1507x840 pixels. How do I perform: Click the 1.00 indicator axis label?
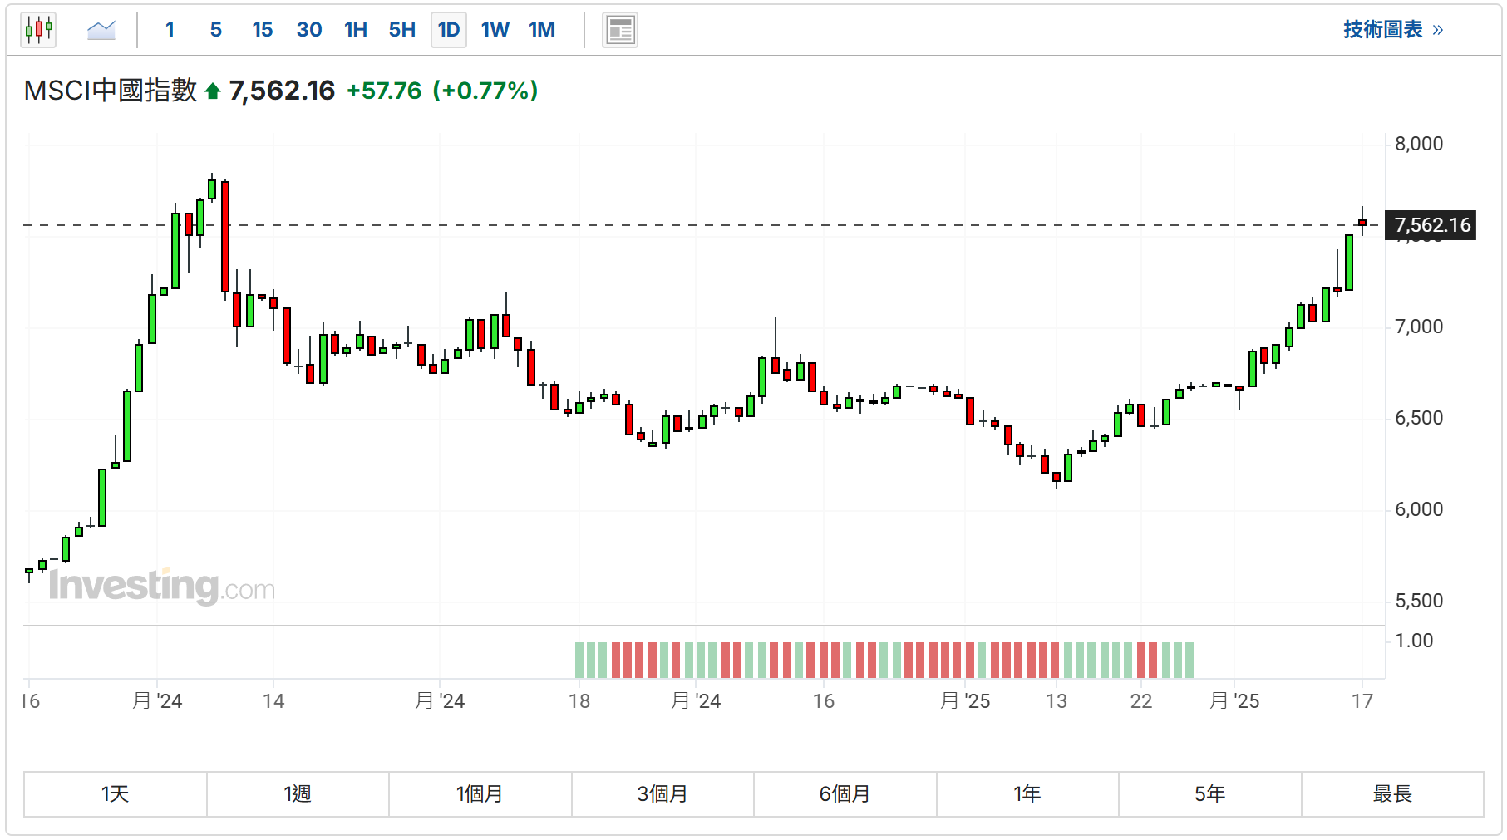(x=1414, y=641)
